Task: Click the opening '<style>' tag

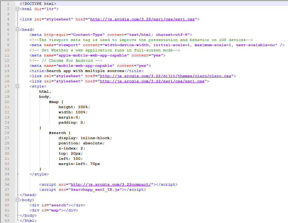Action: click(38, 86)
